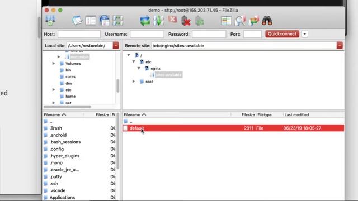This screenshot has width=358, height=201.
Task: Select .vscode in local file list
Action: click(x=58, y=190)
